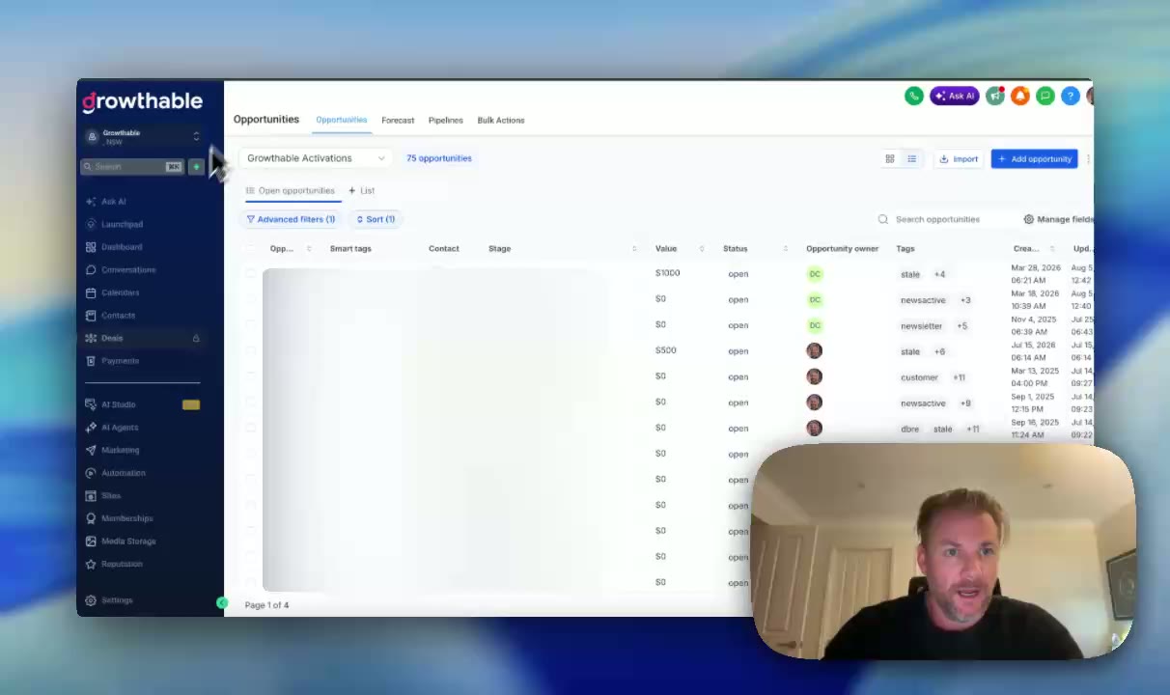Go to Dashboard in sidebar
The height and width of the screenshot is (695, 1170).
(122, 247)
